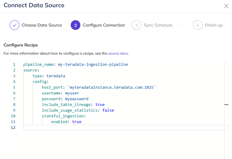Click the 'host_port' key
This screenshot has width=232, height=159.
pos(52,87)
